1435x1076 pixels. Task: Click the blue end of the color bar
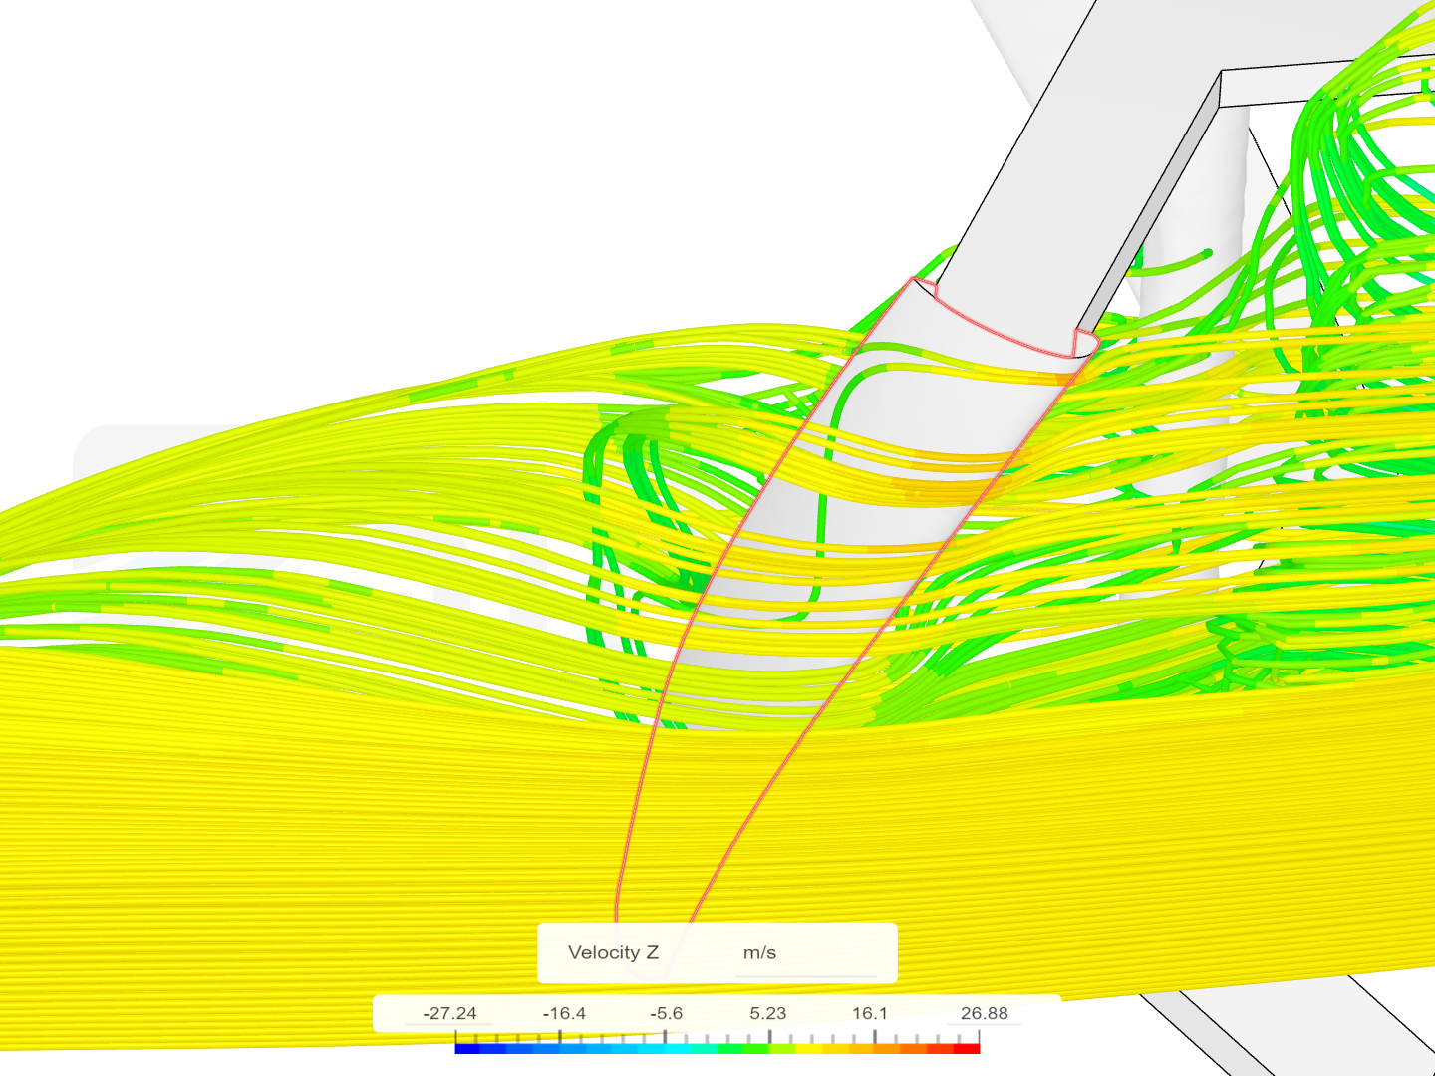click(x=468, y=1048)
